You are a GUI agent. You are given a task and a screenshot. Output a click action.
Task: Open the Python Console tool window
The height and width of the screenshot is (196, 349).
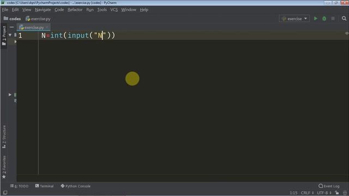[x=76, y=186]
